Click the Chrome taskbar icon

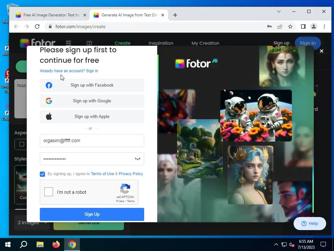tap(72, 244)
